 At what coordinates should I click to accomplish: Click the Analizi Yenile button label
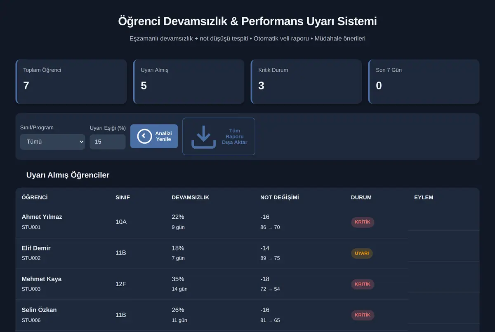tap(163, 136)
